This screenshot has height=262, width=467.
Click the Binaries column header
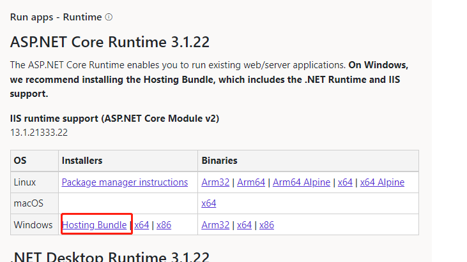click(x=219, y=161)
